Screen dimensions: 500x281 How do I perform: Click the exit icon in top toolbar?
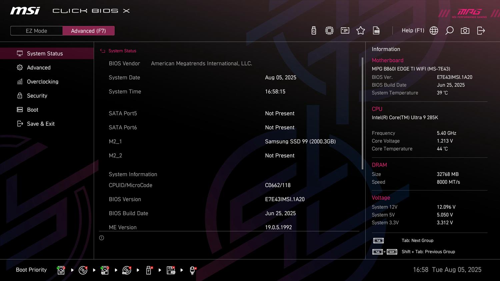(x=481, y=31)
